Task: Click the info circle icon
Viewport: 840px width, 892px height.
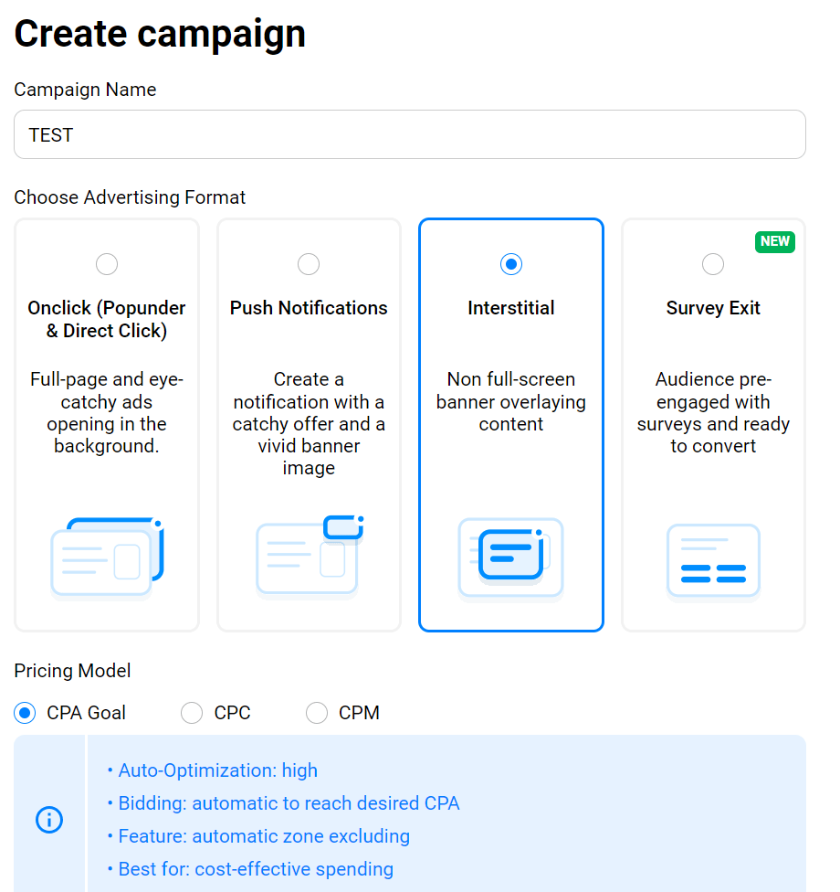Action: tap(49, 820)
